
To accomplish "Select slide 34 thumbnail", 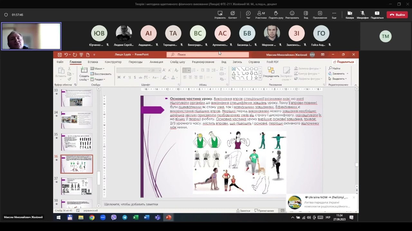I will point(77,120).
